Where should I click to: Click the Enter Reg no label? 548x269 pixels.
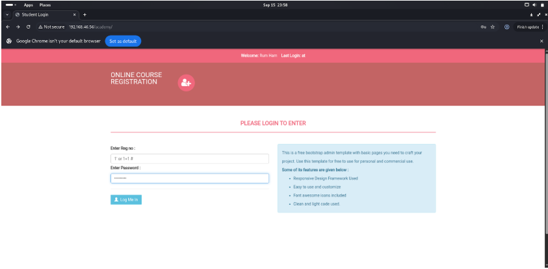(123, 148)
